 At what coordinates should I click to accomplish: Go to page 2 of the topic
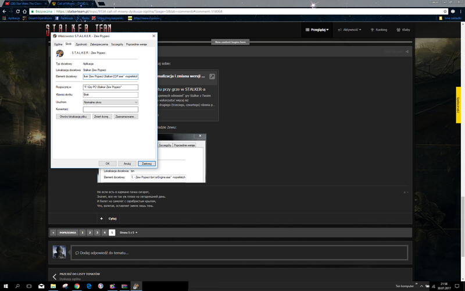90,232
